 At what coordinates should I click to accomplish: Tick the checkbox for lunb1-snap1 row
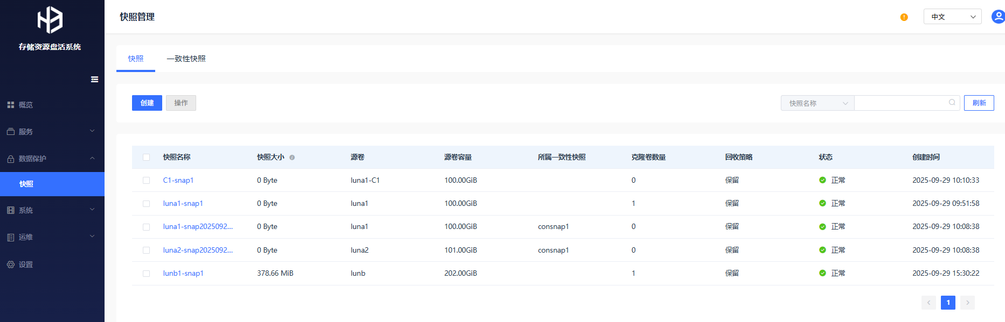146,274
